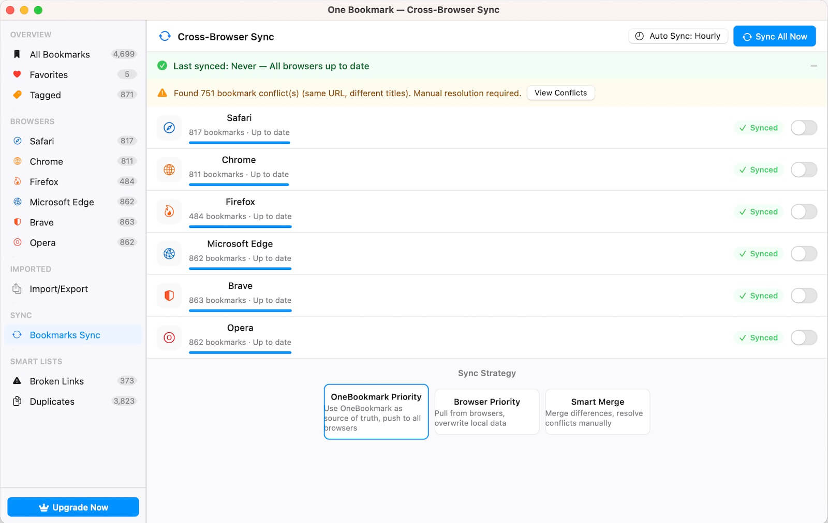Click the Brave icon in the sync list
828x523 pixels.
tap(169, 296)
